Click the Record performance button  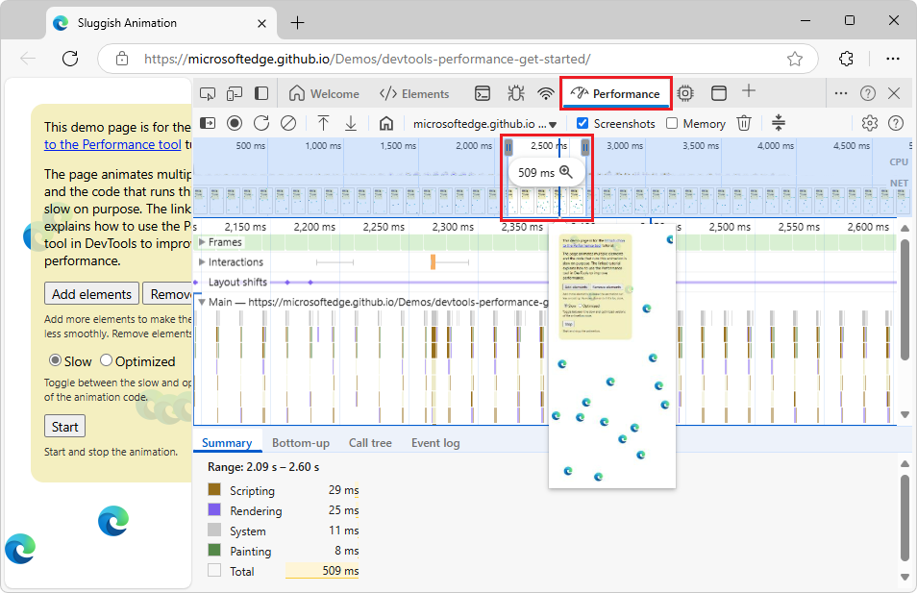point(235,123)
